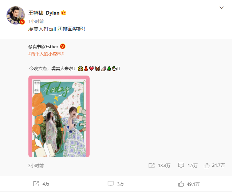232x192 pixels.
Task: Click the 1小时前 post timestamp
Action: [x=36, y=22]
